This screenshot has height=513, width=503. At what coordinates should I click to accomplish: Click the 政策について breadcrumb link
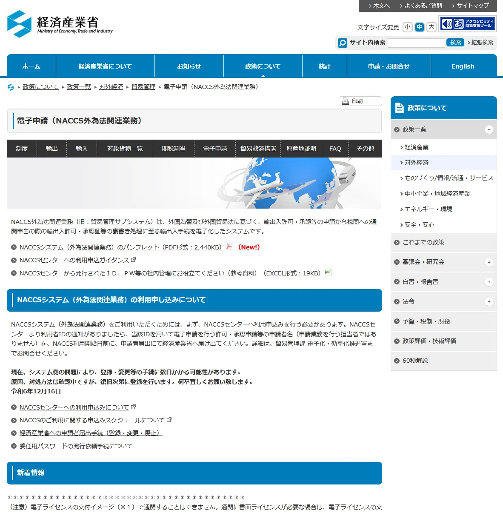tap(41, 87)
